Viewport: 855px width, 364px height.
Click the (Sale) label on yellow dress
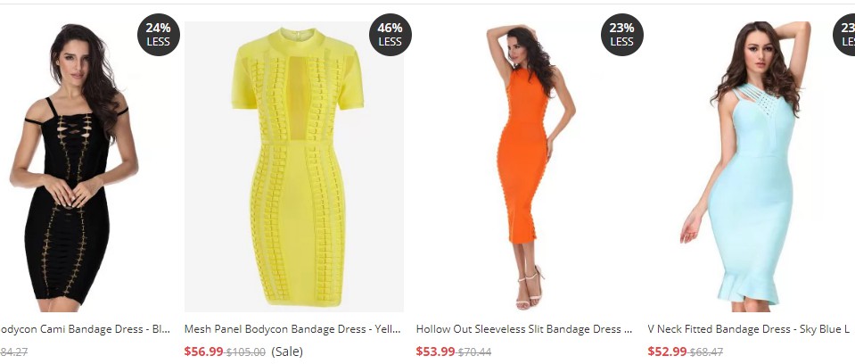pos(287,352)
